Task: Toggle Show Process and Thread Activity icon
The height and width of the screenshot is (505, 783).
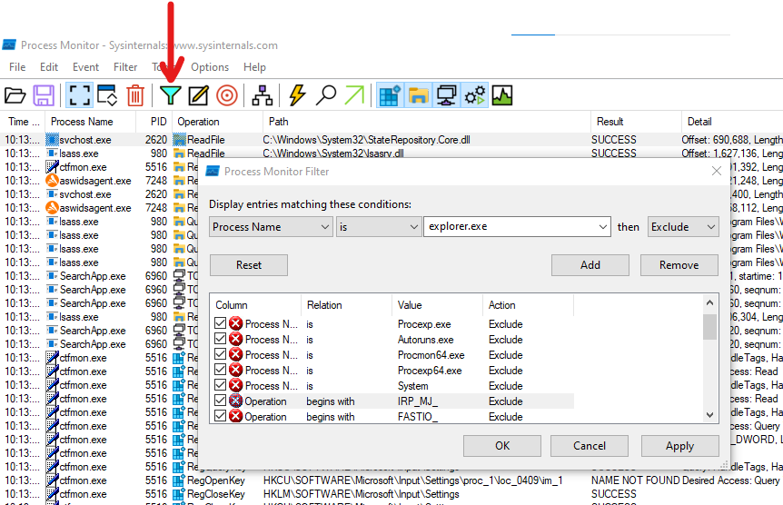Action: 474,95
